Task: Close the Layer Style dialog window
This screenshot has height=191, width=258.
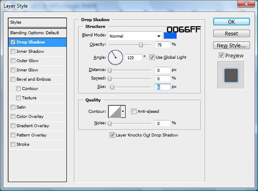Action: (x=246, y=4)
